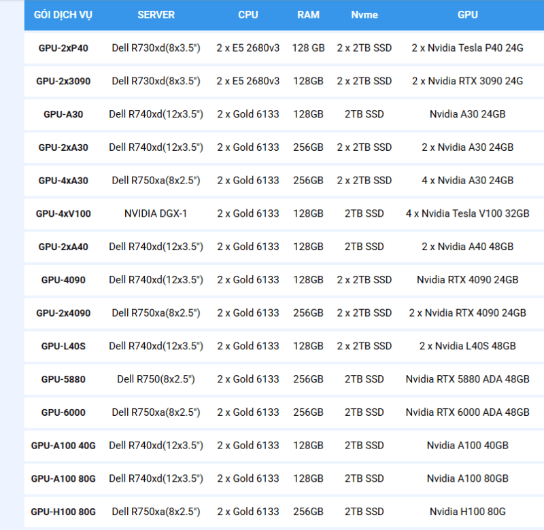Click 2 x Nvidia A40 48GB cell
This screenshot has width=544, height=530.
[468, 247]
